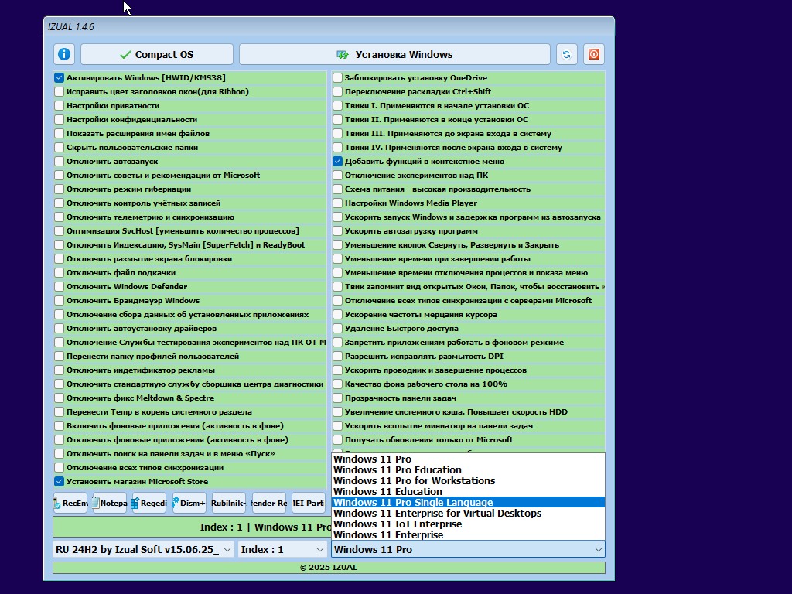The height and width of the screenshot is (594, 792).
Task: Enable Отключить телеметрию и синхронизацию
Action: (59, 217)
